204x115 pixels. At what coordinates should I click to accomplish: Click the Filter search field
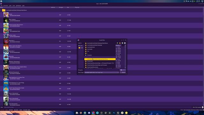(x=98, y=107)
